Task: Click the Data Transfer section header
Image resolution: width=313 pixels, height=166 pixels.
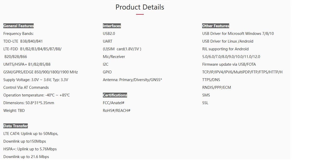Action: 16,126
